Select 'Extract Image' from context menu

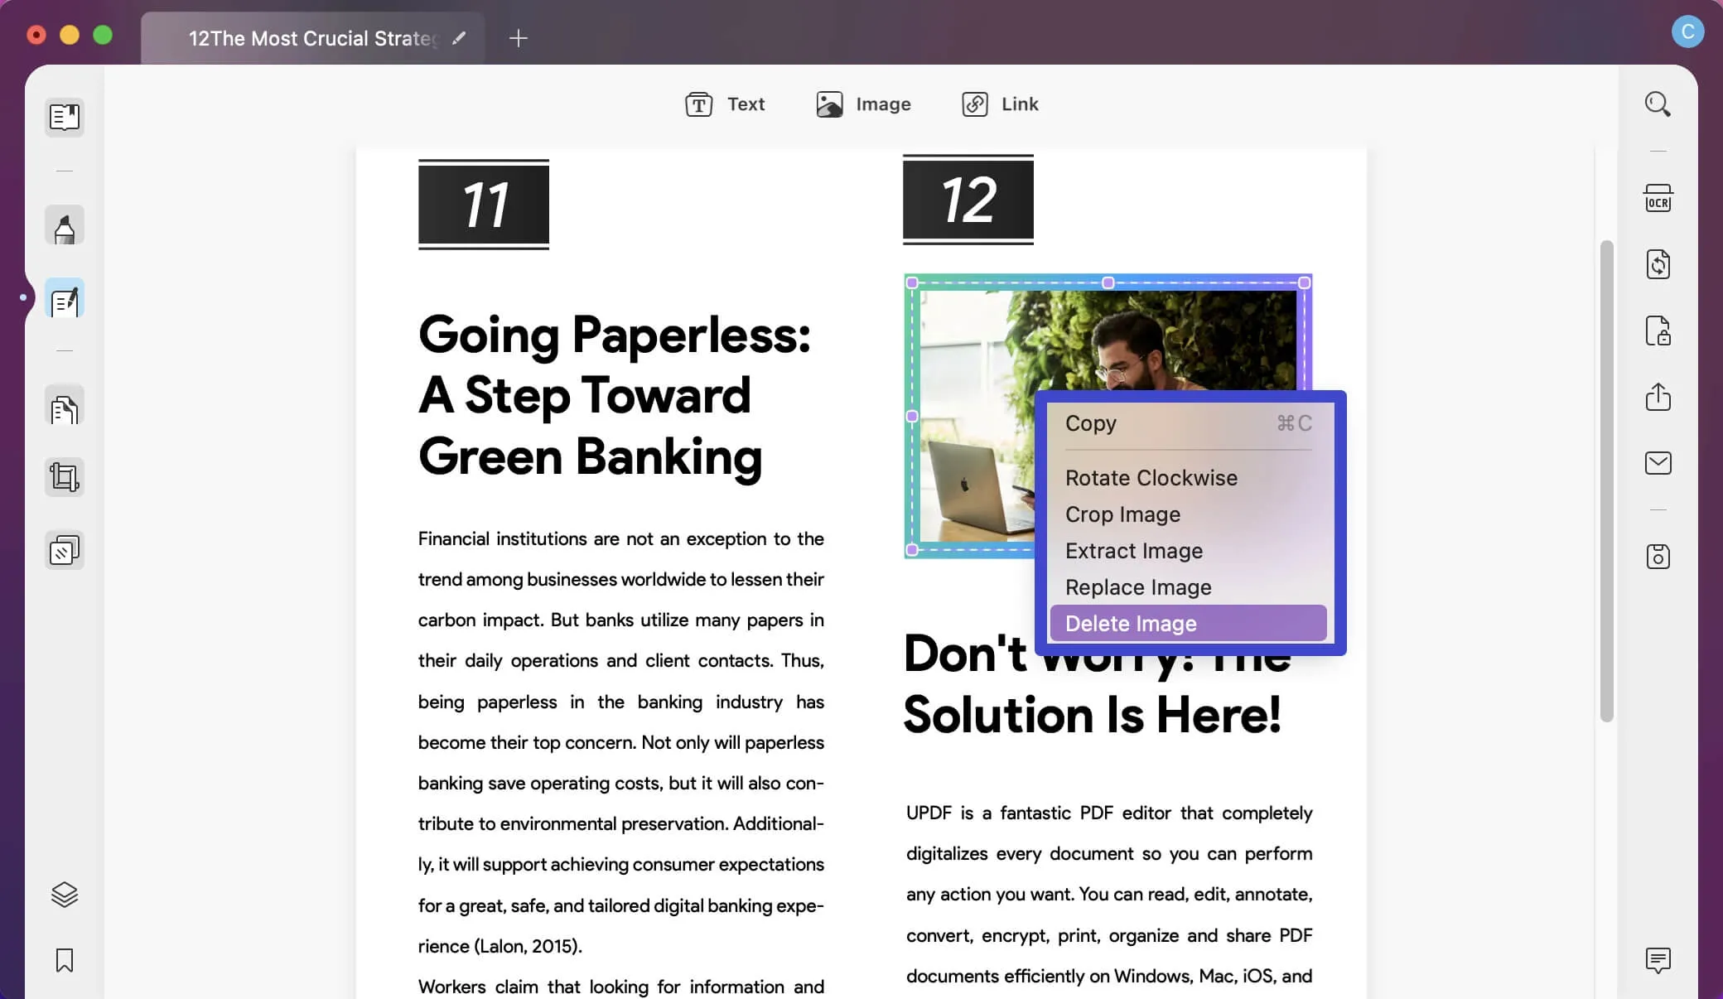1133,551
